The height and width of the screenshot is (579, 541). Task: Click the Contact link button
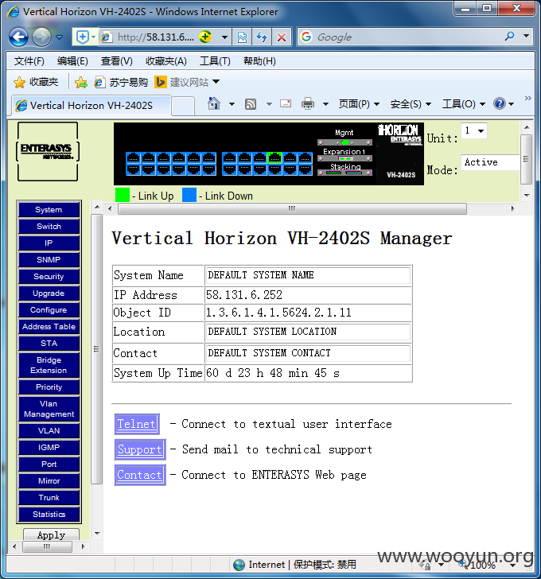(140, 475)
